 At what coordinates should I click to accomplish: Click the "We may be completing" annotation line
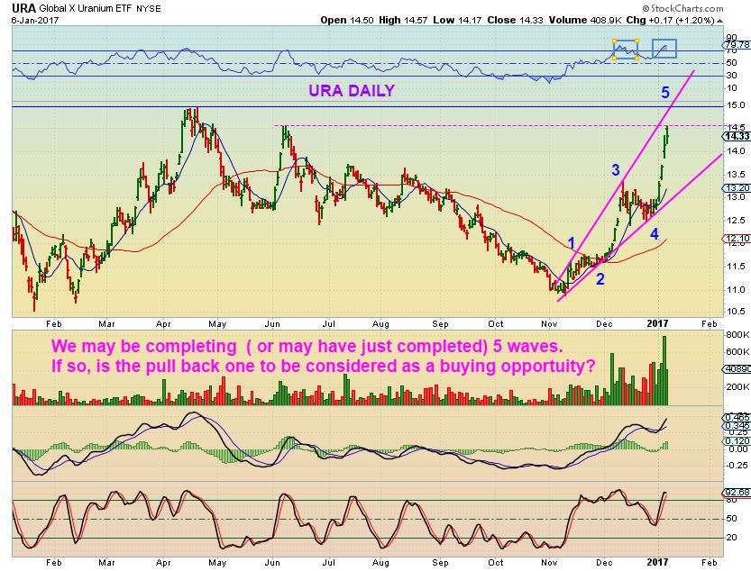pos(307,346)
